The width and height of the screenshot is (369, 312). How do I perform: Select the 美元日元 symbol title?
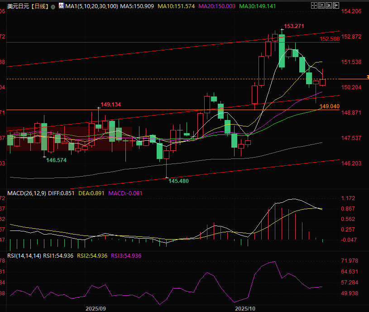19,6
